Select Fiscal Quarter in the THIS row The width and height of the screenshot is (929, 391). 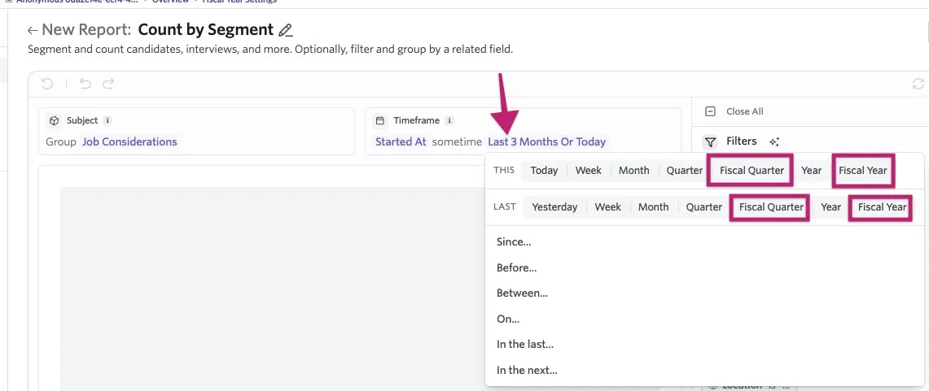click(x=752, y=171)
